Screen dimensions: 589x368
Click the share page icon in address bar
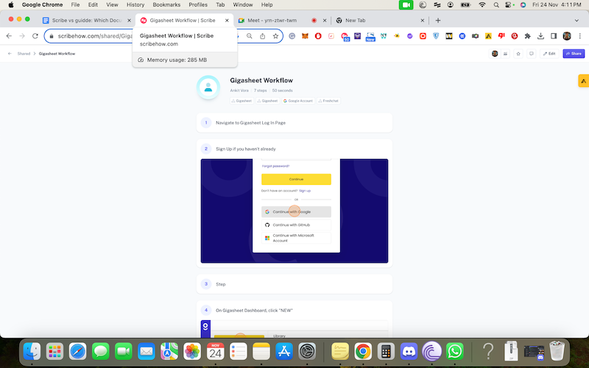263,36
